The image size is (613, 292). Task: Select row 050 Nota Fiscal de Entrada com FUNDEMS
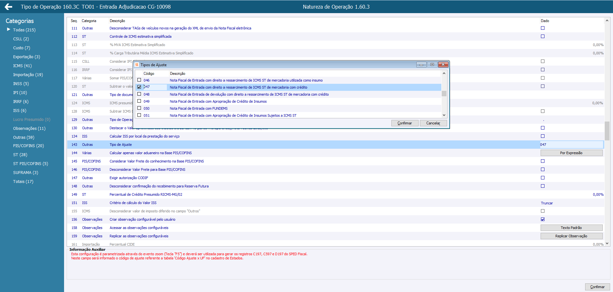pyautogui.click(x=288, y=108)
